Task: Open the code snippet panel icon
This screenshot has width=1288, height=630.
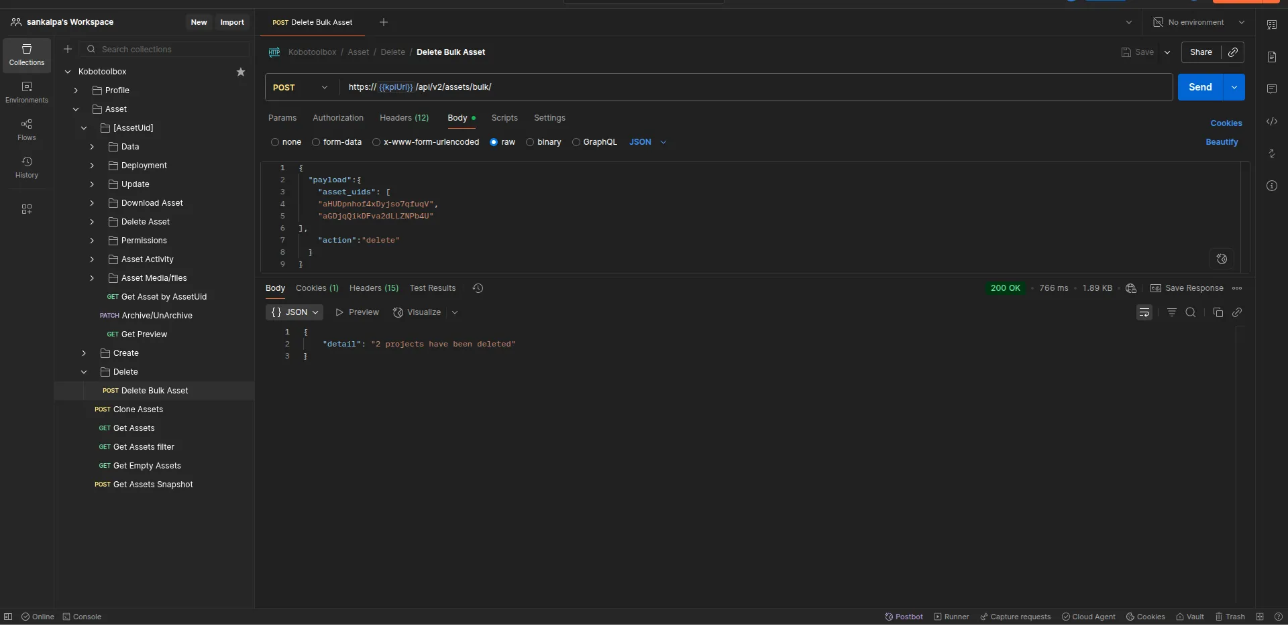Action: coord(1271,122)
